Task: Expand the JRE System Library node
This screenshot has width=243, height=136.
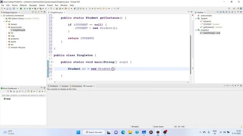Action: 4,19
